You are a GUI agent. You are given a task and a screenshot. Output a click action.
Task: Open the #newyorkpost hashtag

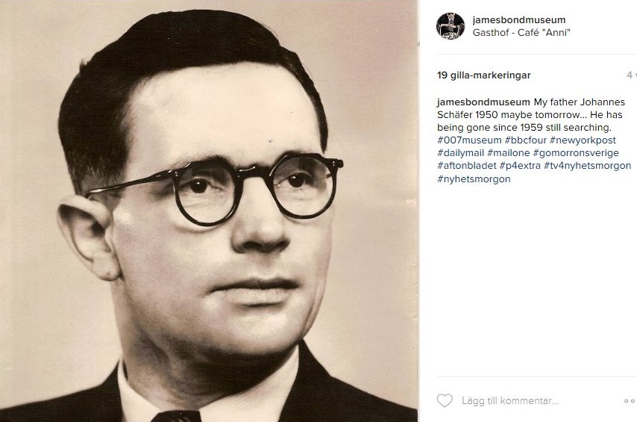click(x=583, y=140)
